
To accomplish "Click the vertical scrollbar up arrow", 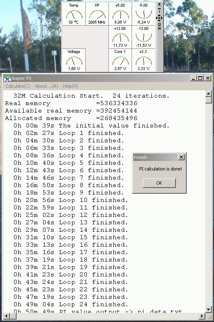I will (209, 94).
